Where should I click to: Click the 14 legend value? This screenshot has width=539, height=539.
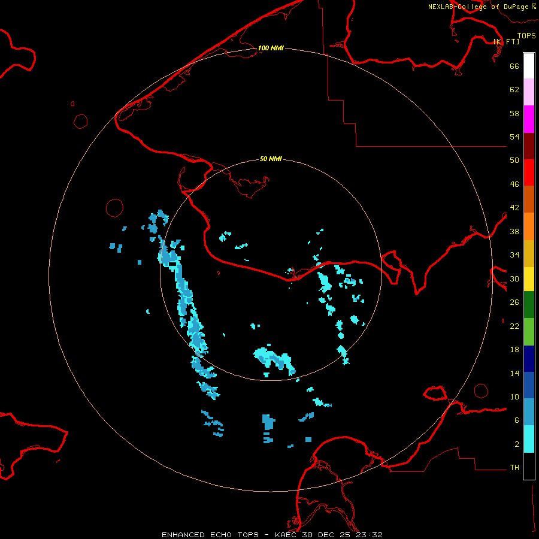pyautogui.click(x=514, y=373)
